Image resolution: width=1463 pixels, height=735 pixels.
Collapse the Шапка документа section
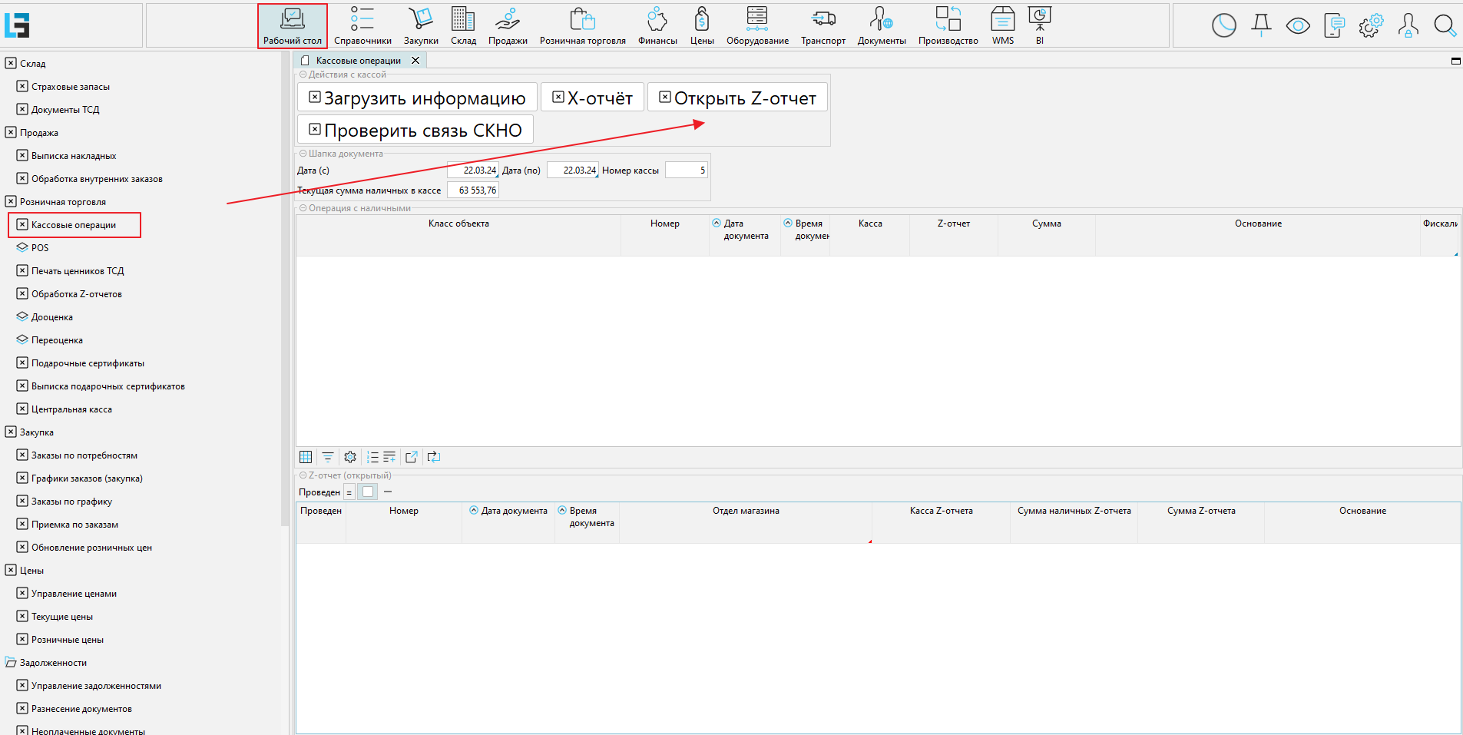click(303, 154)
